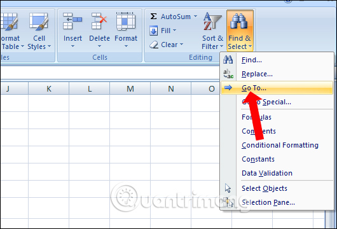Select column J header
This screenshot has height=229, width=337.
pos(14,88)
